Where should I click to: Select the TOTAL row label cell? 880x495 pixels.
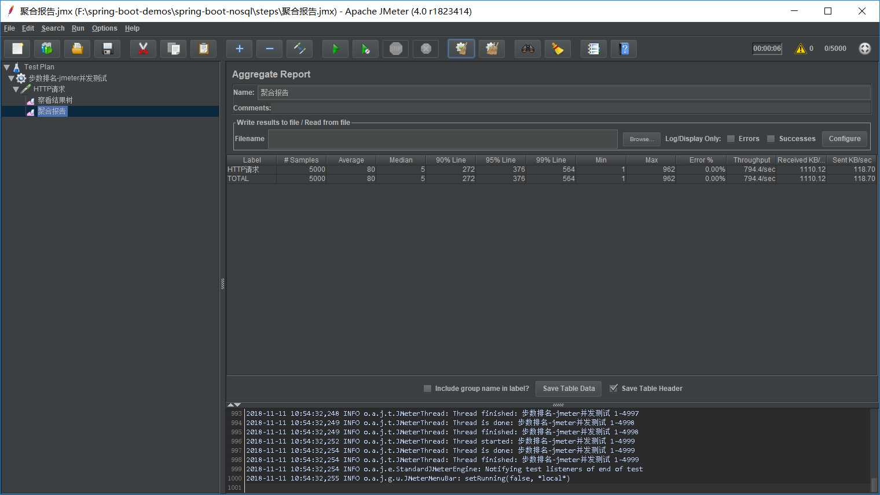251,179
